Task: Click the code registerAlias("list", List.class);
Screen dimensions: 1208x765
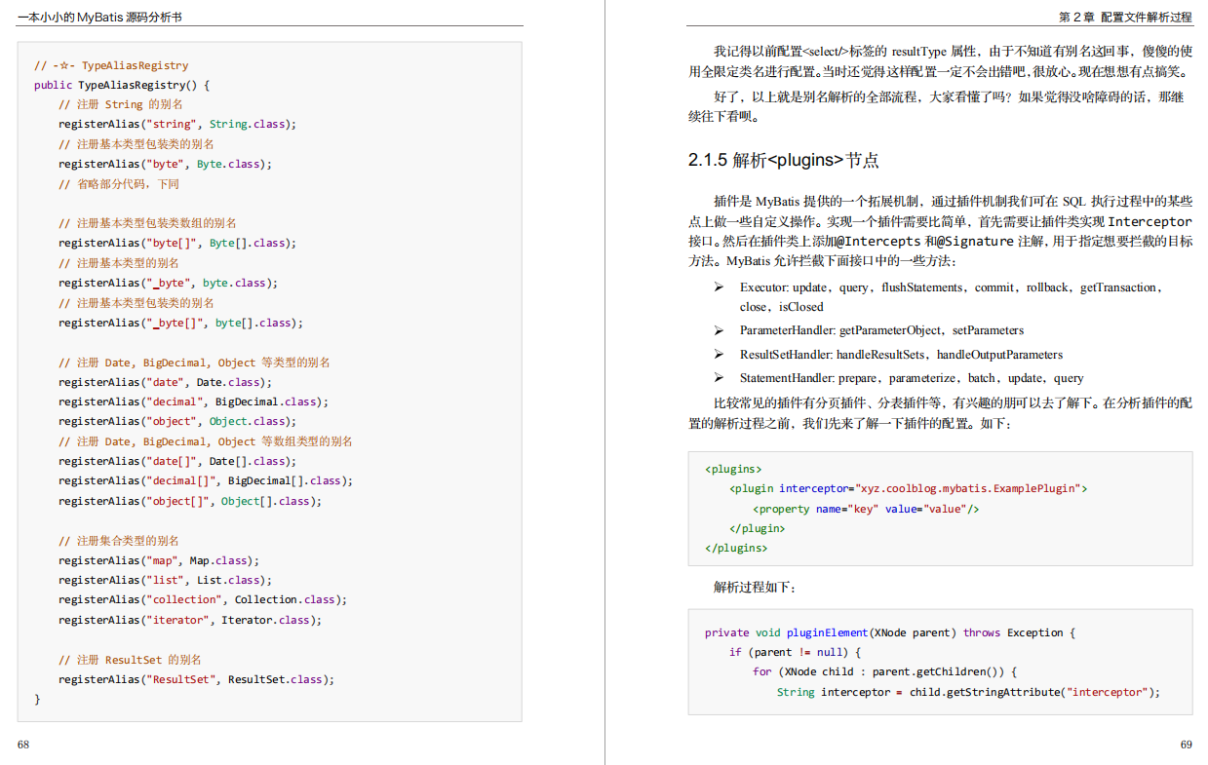Action: (x=165, y=580)
